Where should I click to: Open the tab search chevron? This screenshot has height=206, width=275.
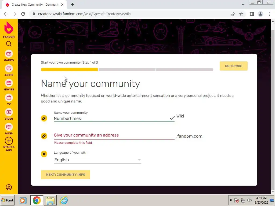tap(243, 5)
